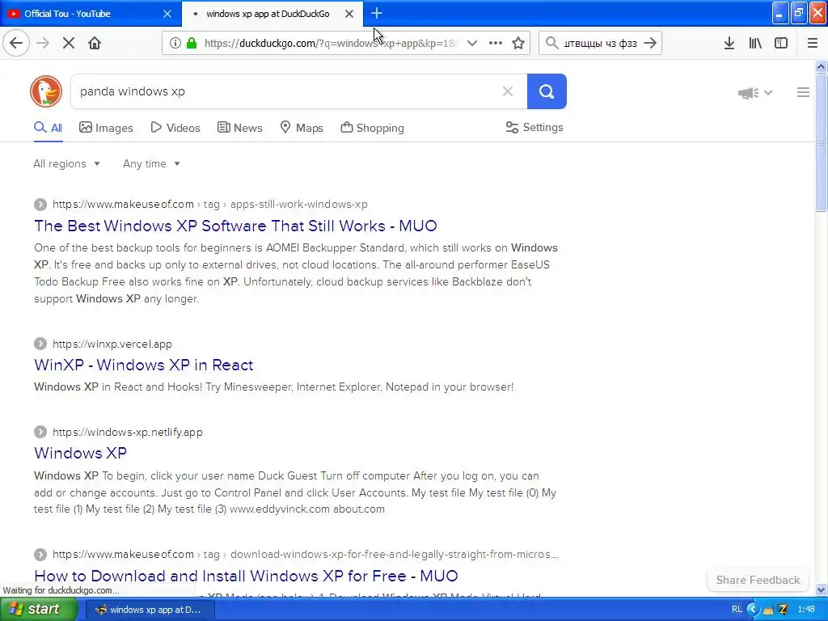This screenshot has height=621, width=828.
Task: Select the Firefox taskbar window button
Action: pyautogui.click(x=150, y=610)
